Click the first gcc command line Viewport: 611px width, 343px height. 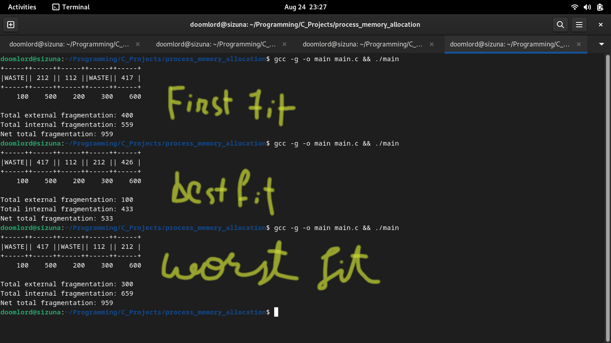pos(199,59)
